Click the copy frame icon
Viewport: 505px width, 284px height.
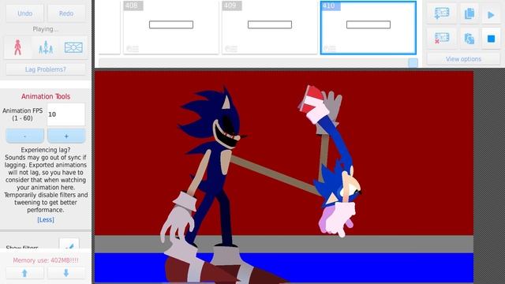(x=469, y=13)
